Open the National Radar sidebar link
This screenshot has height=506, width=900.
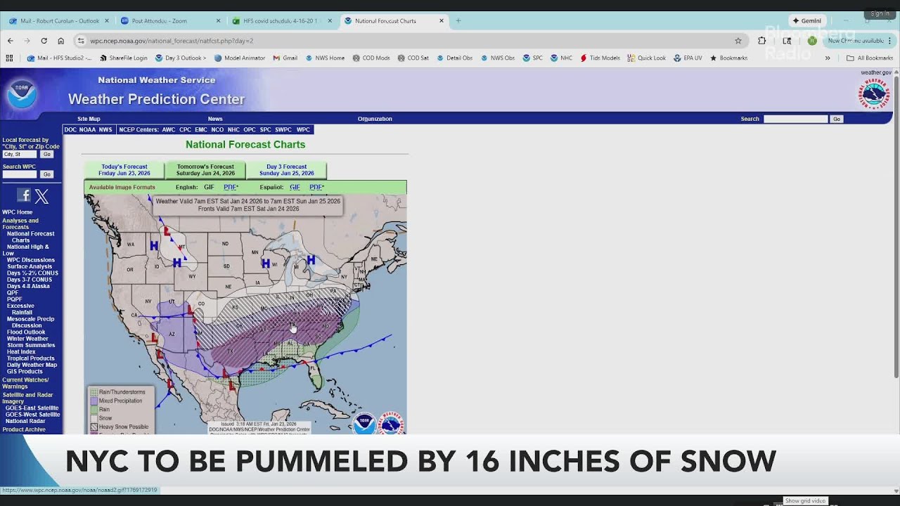tap(25, 422)
